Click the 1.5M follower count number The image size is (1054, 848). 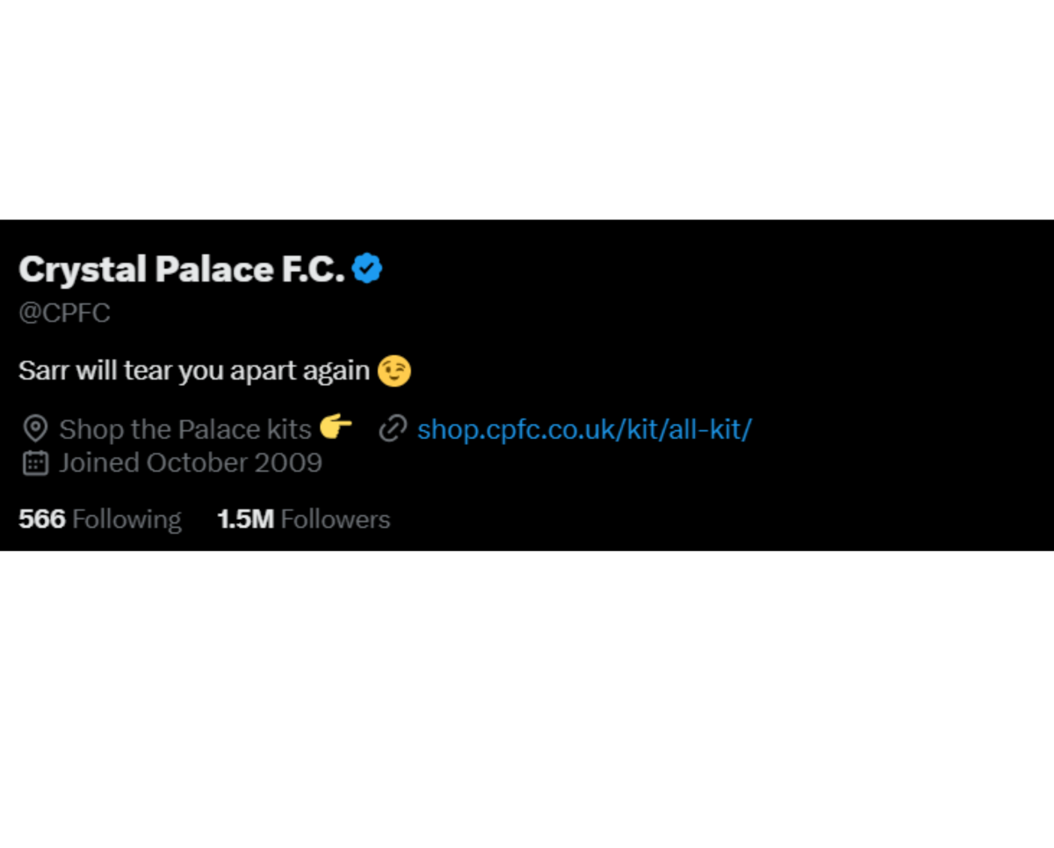(x=246, y=519)
